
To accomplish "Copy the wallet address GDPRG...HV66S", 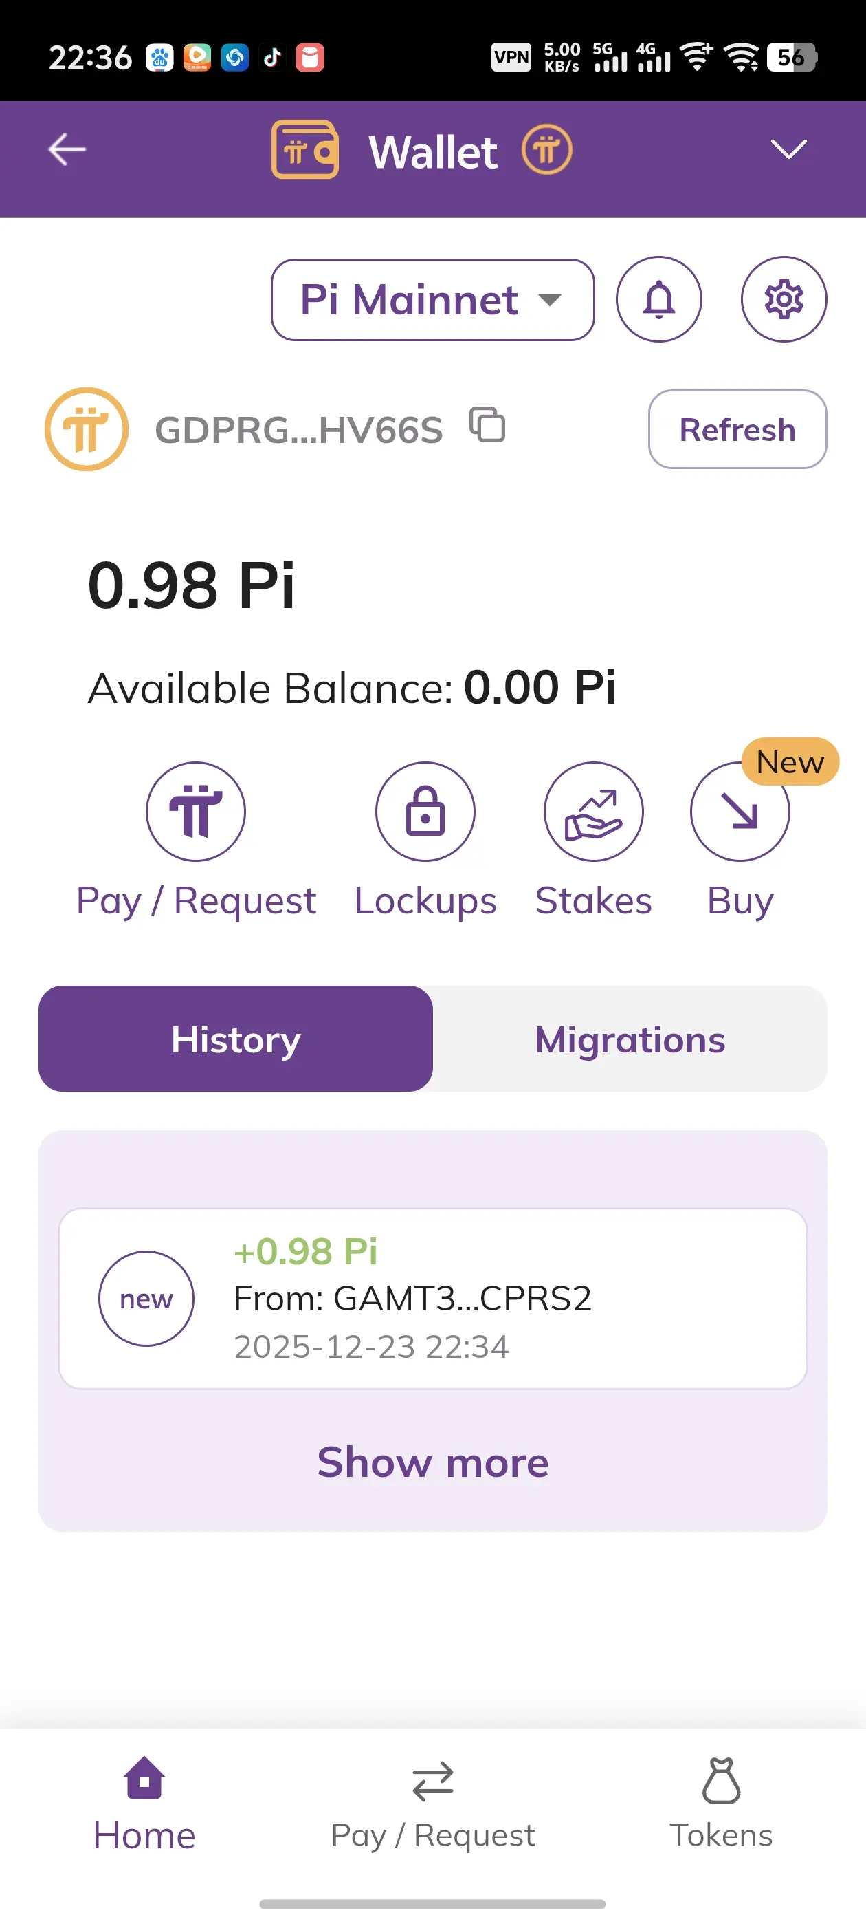I will pyautogui.click(x=487, y=425).
